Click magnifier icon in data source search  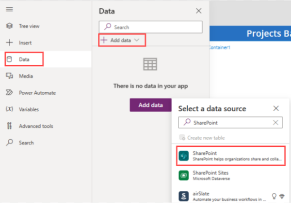coord(187,122)
